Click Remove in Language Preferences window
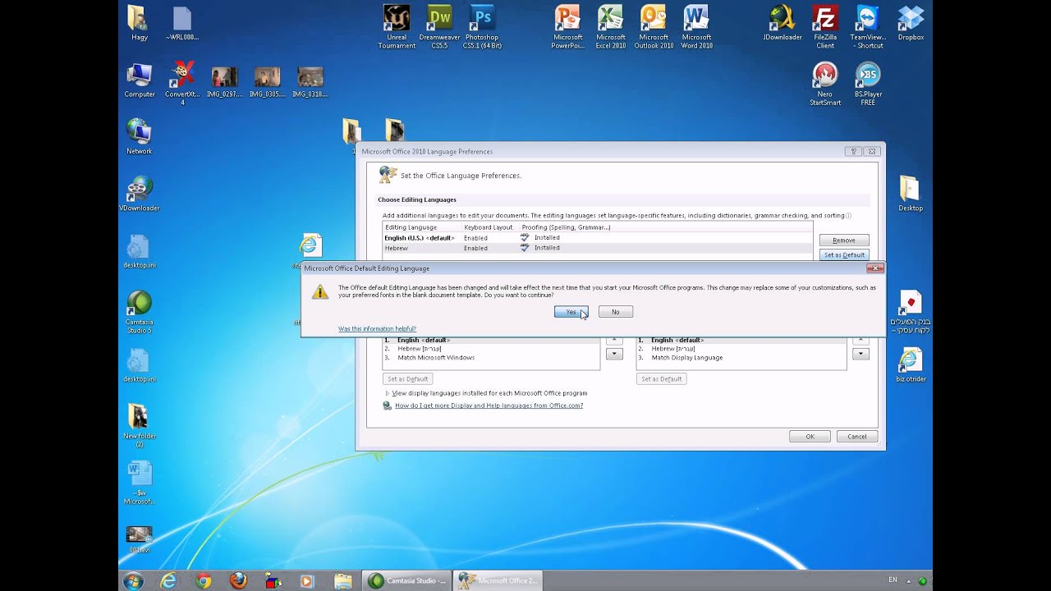This screenshot has width=1051, height=591. (844, 241)
